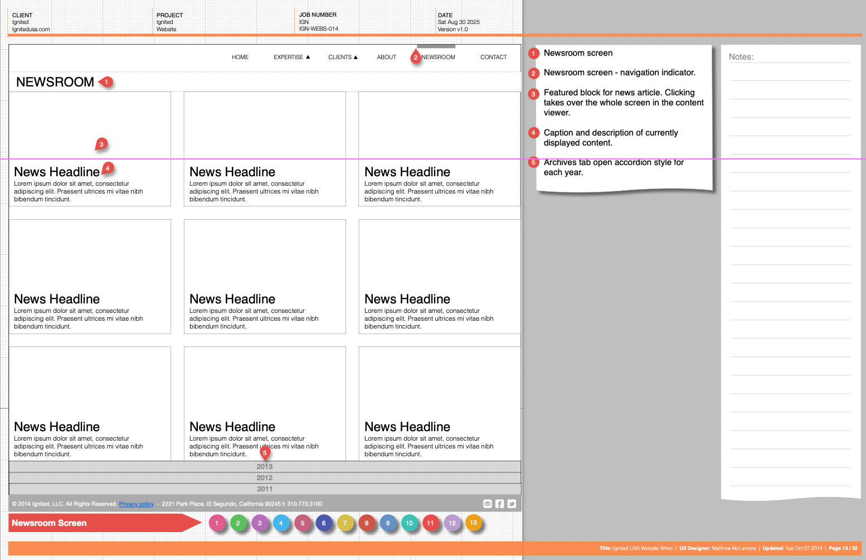This screenshot has width=866, height=560.
Task: Expand the 2013 archive accordion
Action: pos(265,467)
